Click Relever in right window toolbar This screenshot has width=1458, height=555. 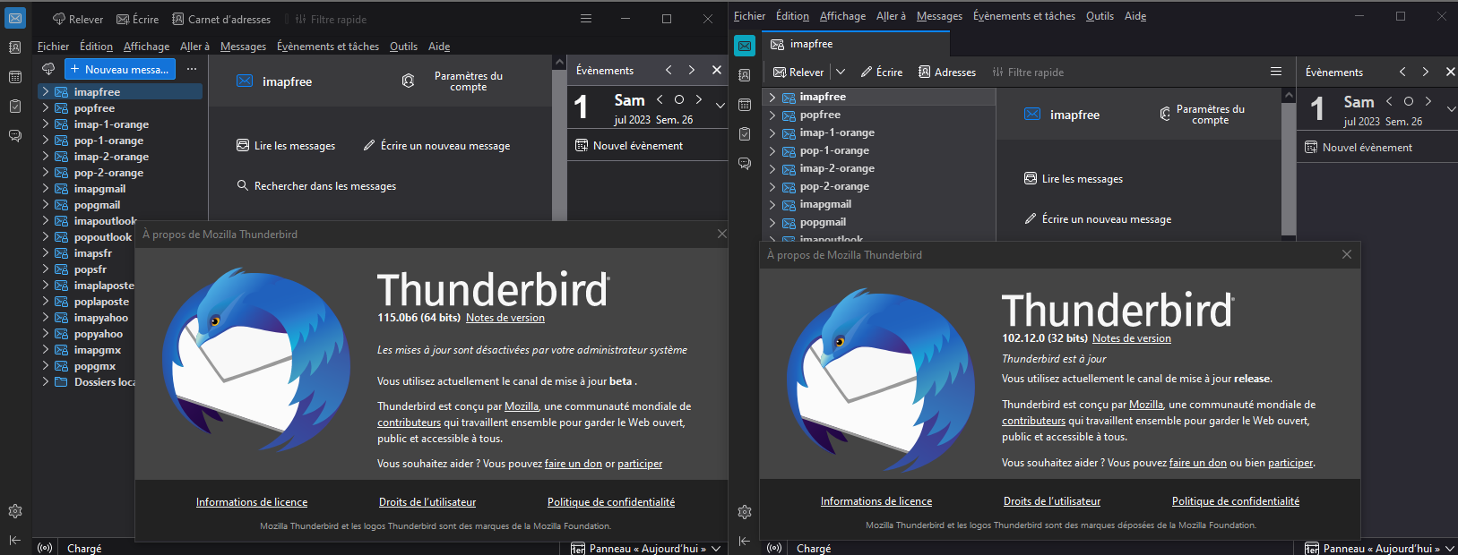798,72
